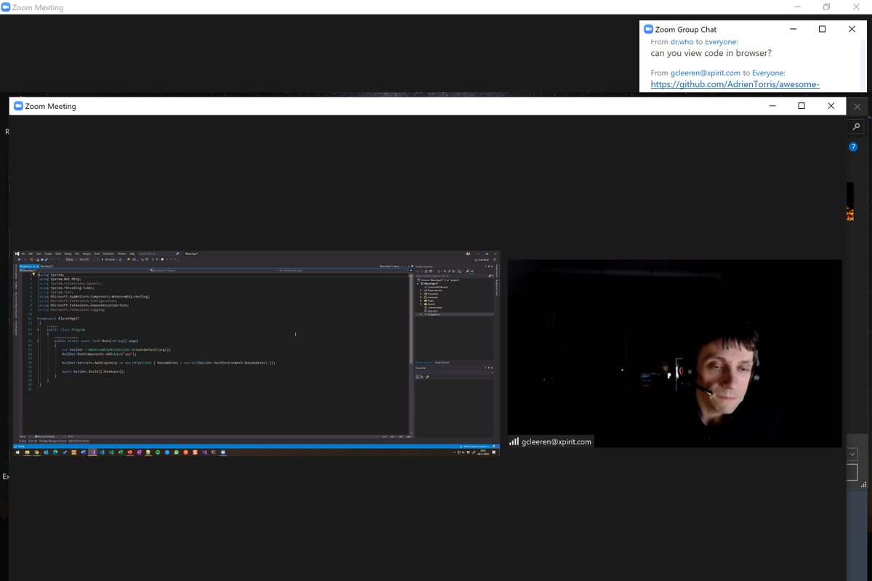Open the awesome-blazor GitHub link in chat
This screenshot has width=872, height=581.
click(735, 84)
